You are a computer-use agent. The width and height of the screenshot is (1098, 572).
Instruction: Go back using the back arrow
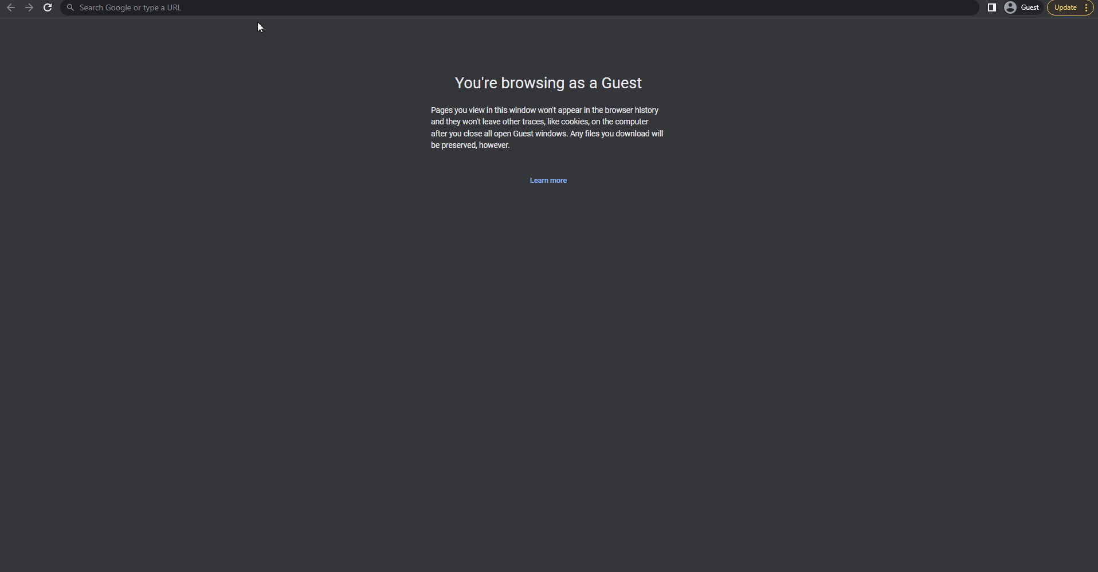tap(11, 7)
